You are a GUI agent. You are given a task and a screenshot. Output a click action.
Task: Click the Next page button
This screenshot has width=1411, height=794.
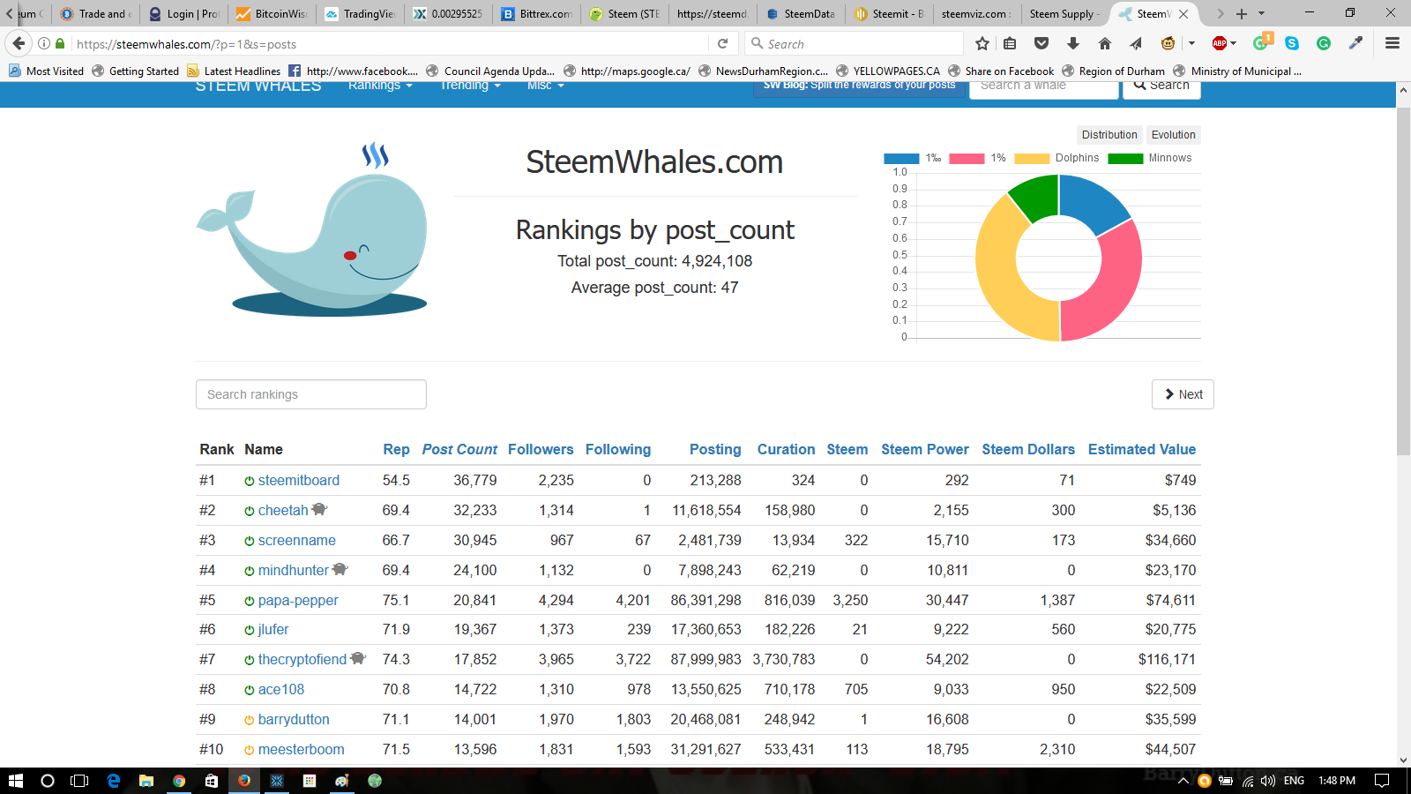point(1183,394)
